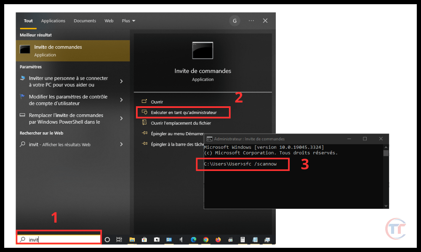Choose Épingler au menu Démarrer
The height and width of the screenshot is (252, 421).
[x=177, y=134]
